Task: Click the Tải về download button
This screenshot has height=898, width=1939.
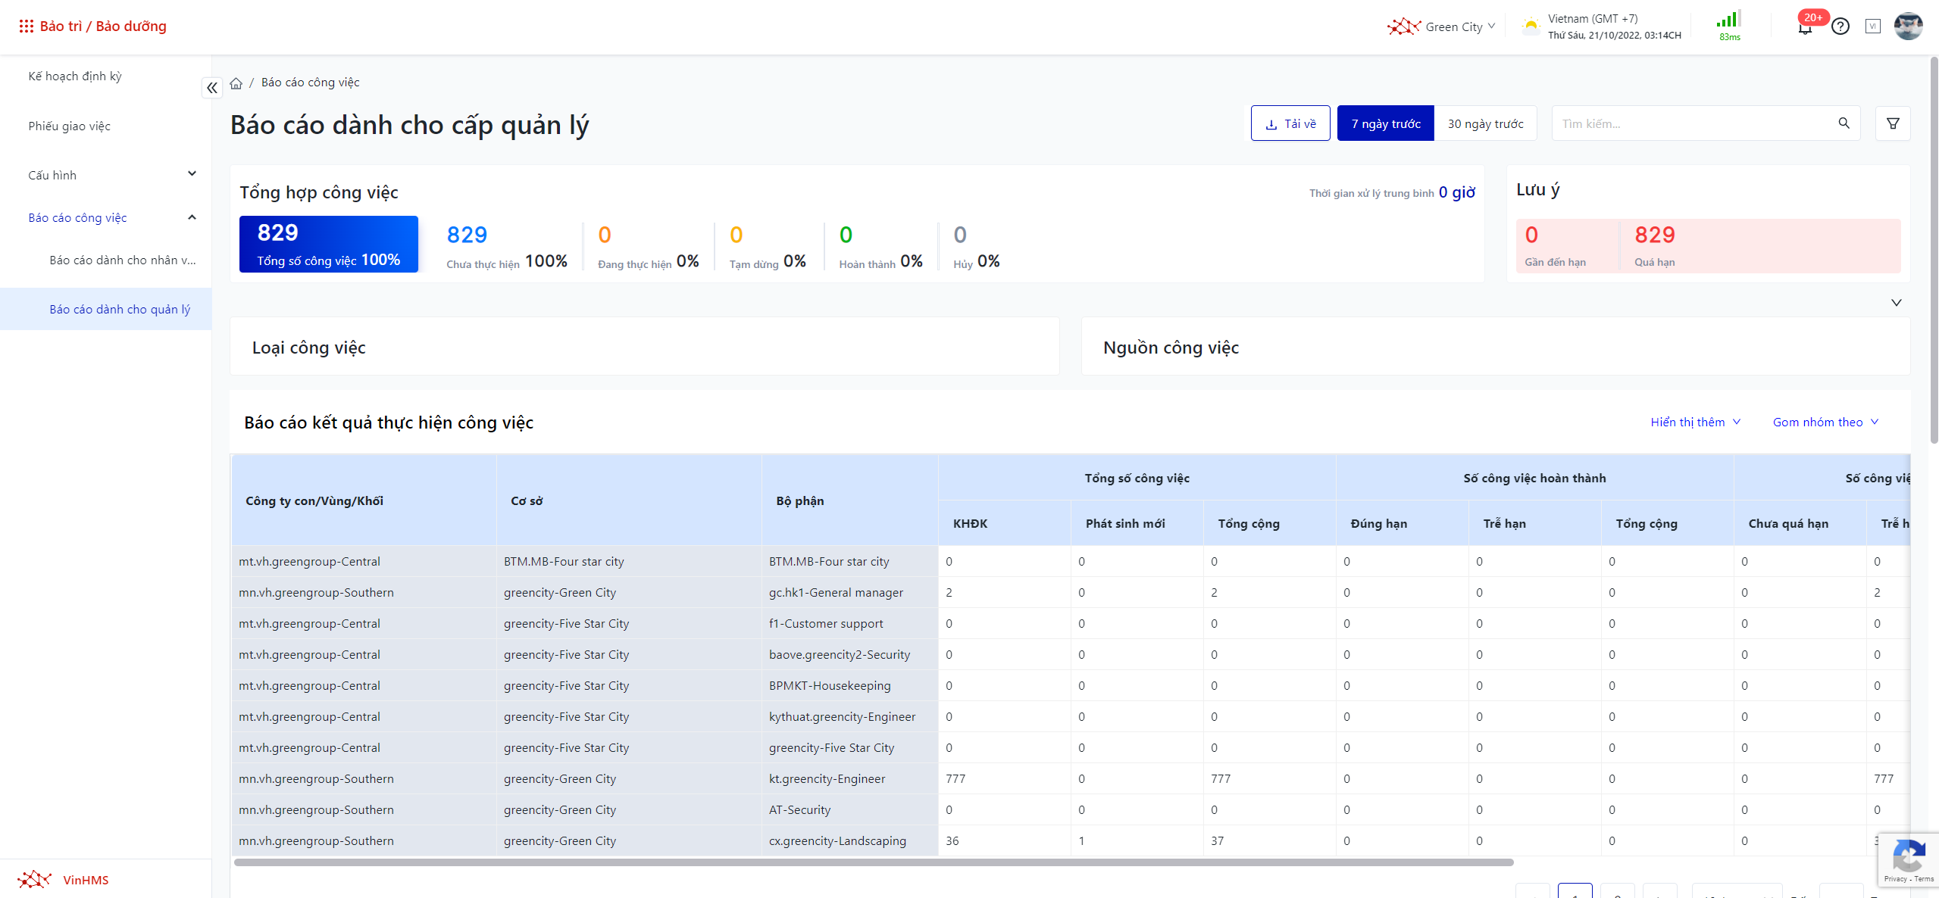Action: (1290, 123)
